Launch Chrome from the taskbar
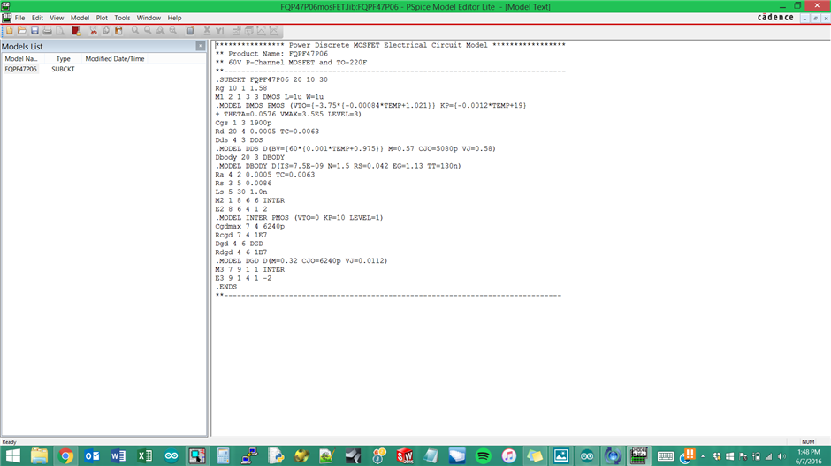 (x=65, y=456)
